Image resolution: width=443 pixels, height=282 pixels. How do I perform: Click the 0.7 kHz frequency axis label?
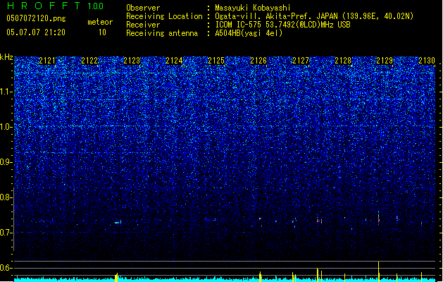[6, 233]
